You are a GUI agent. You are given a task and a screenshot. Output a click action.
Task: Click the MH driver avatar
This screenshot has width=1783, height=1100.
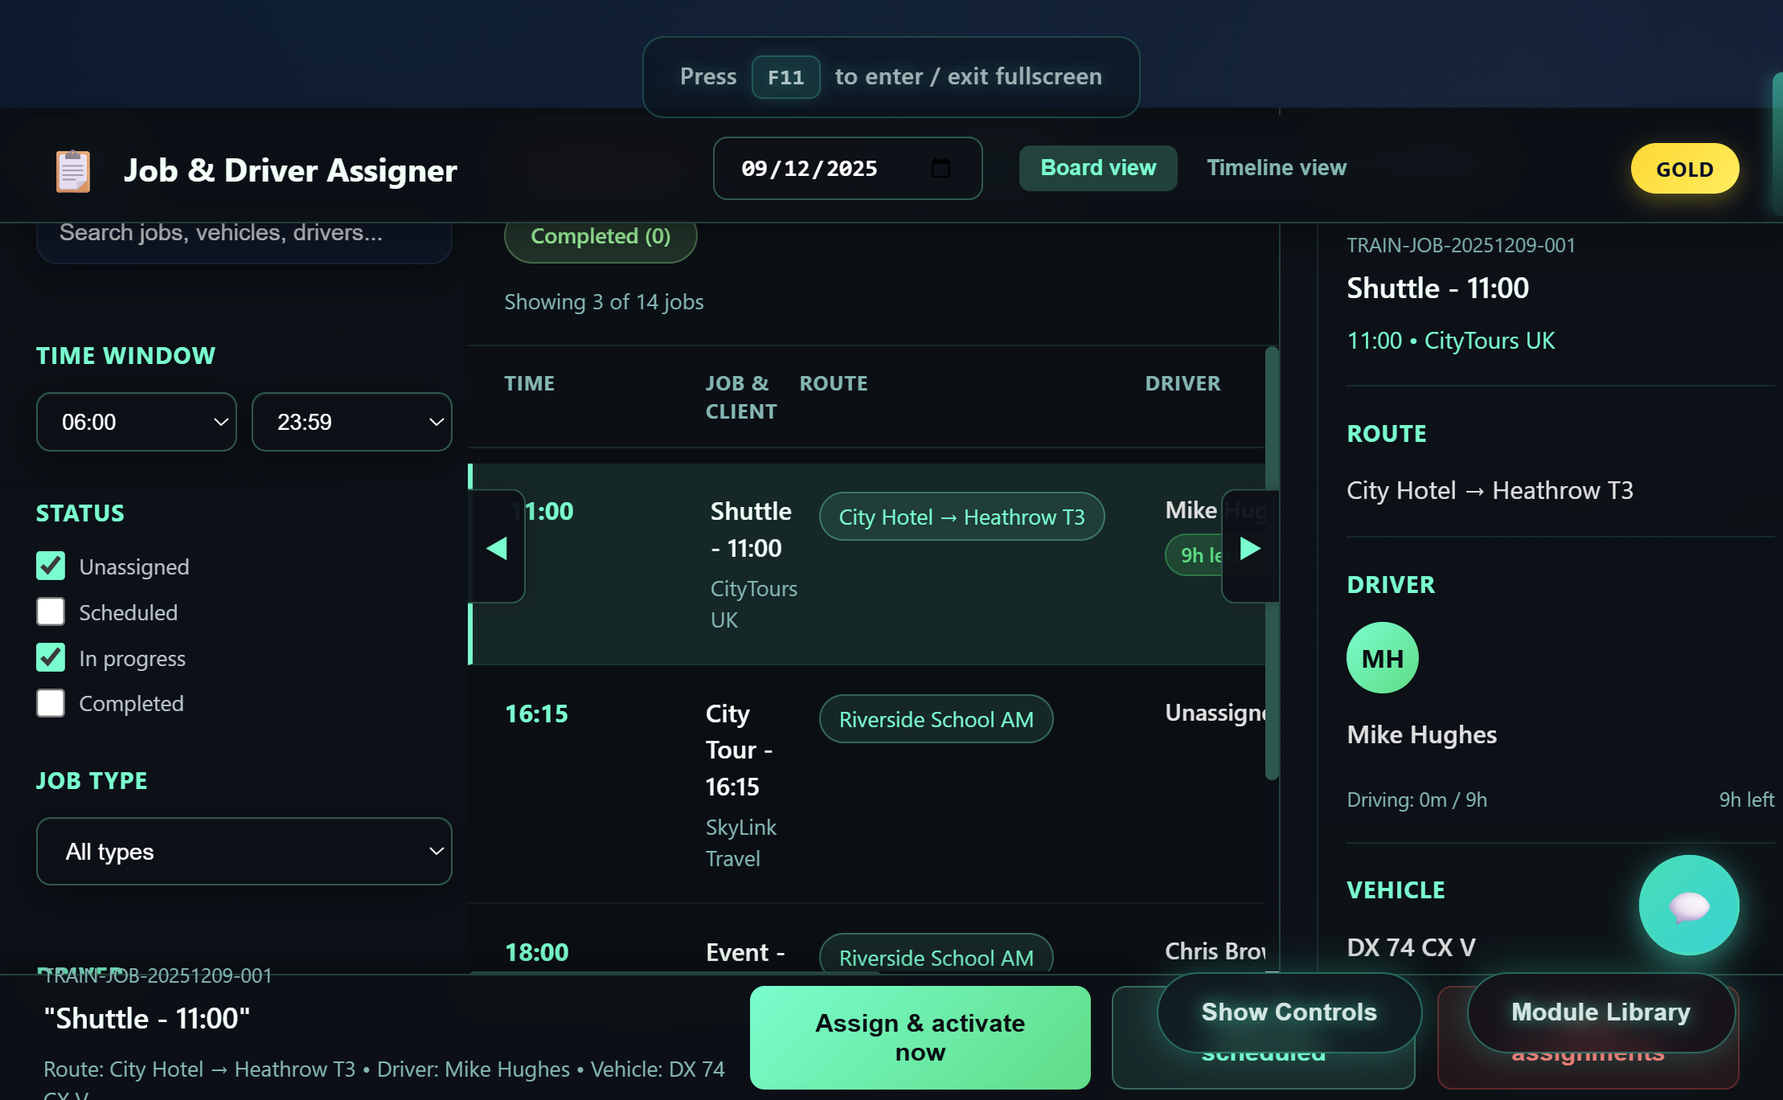[x=1383, y=657]
